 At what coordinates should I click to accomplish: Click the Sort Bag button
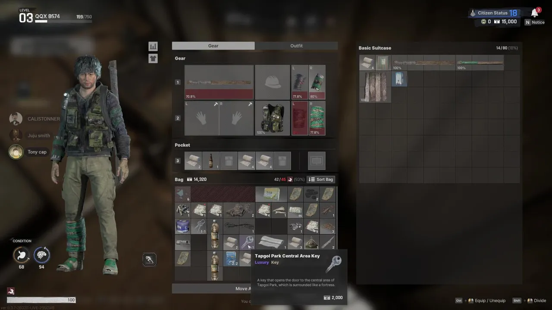[x=321, y=179]
